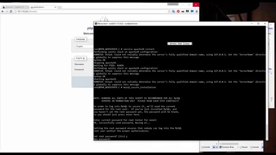Open the dark bar extension icon after Pinterest
This screenshot has width=276, height=155.
click(x=183, y=12)
